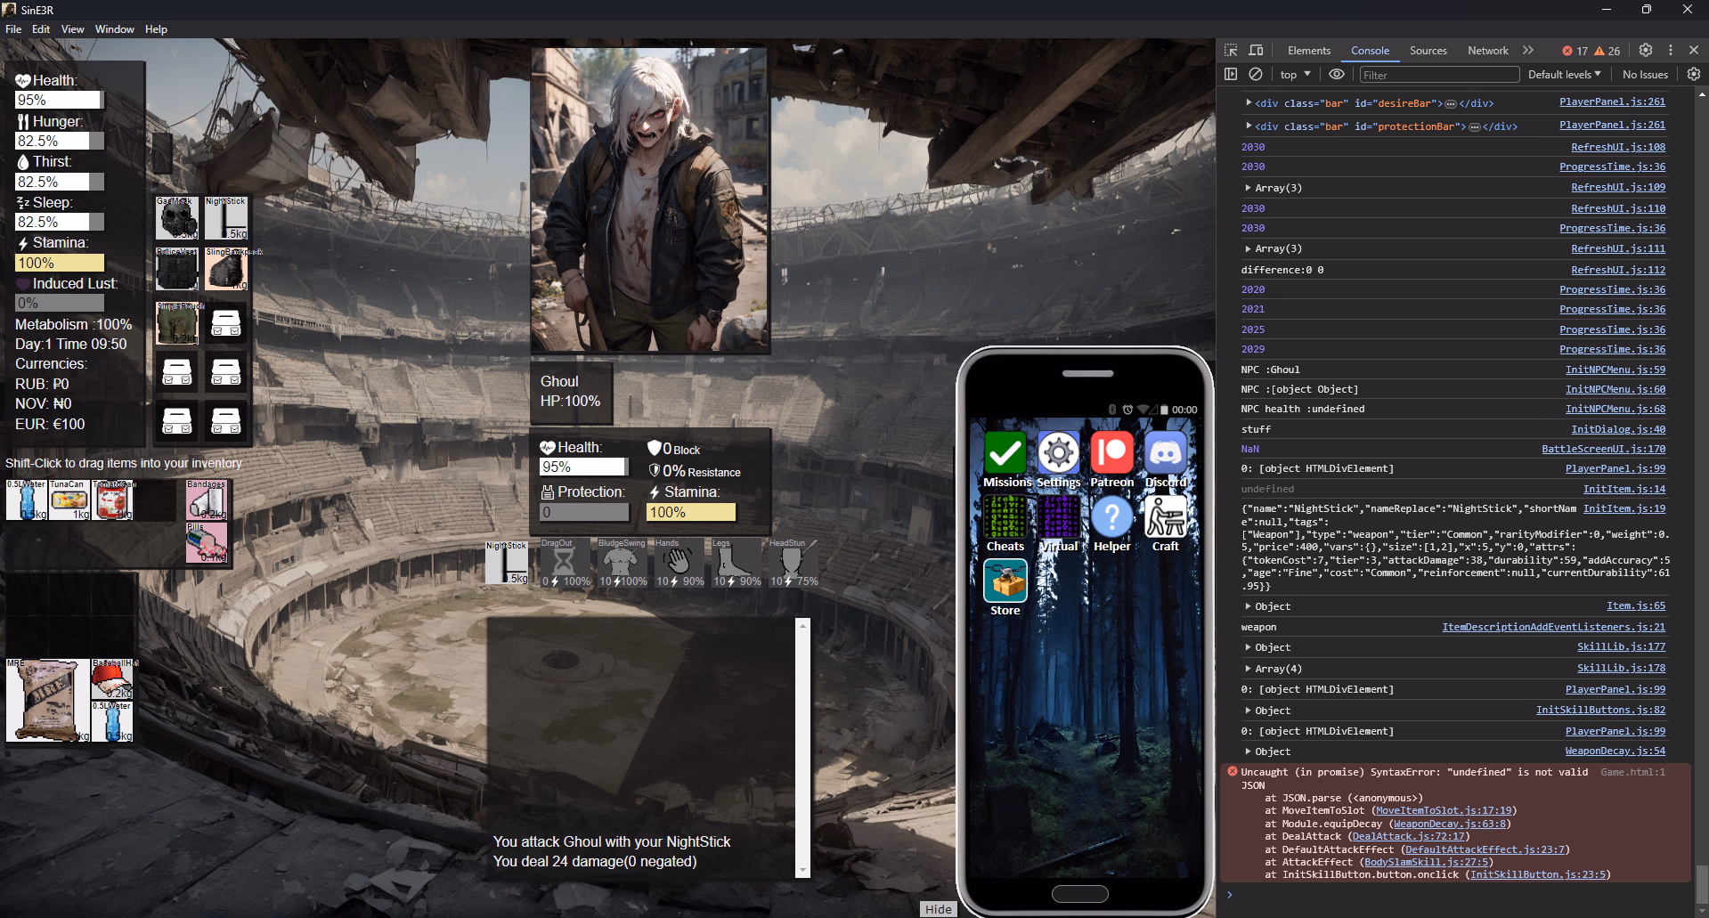Expand the protectionBar div entry

[1249, 126]
